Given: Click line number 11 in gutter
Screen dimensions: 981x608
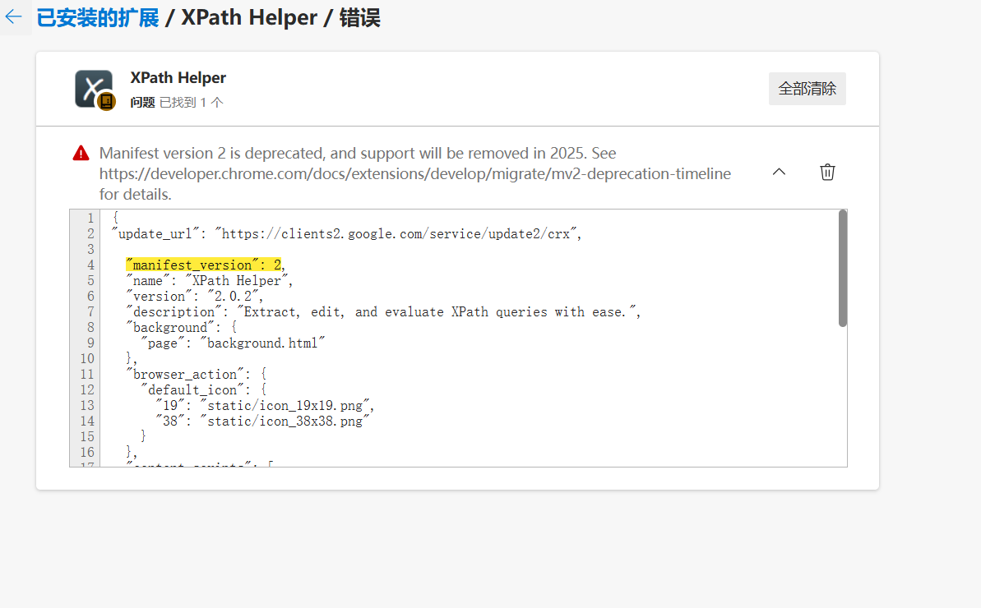Looking at the screenshot, I should [87, 375].
